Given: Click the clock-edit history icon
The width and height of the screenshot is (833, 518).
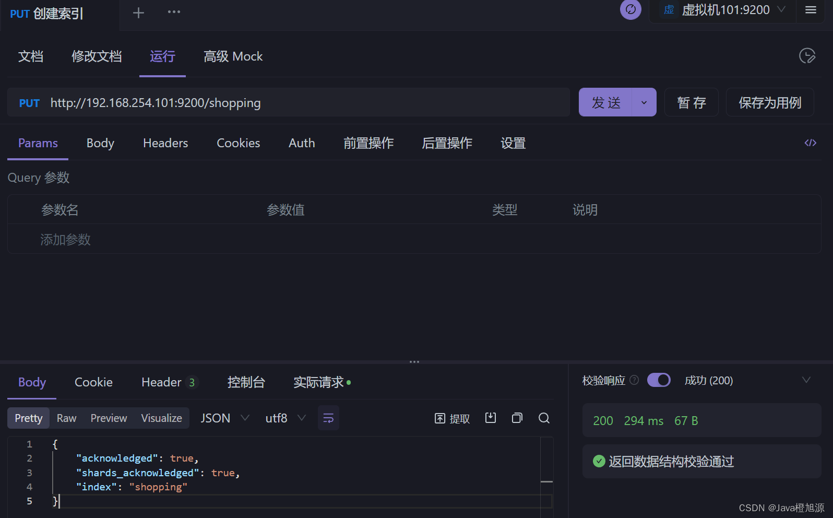Looking at the screenshot, I should click(807, 56).
